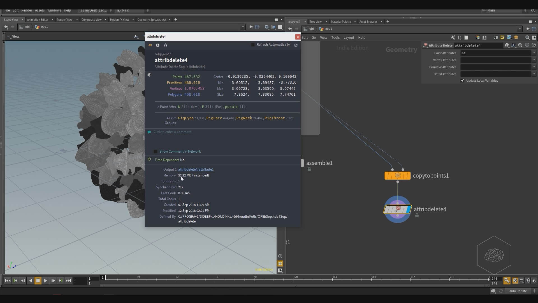Screen dimensions: 538x303
Task: Click the network editor find magnifier icon
Action: pos(527,38)
